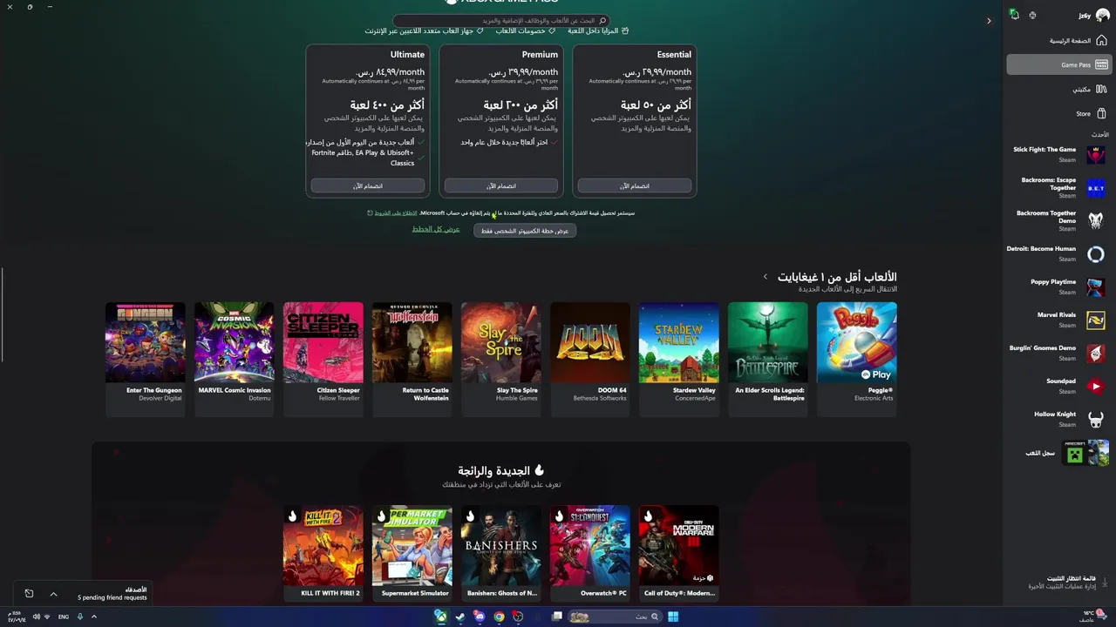Open the Return to Castle Wolfenstein thumbnail
Screen dimensions: 1116x627
click(x=412, y=342)
